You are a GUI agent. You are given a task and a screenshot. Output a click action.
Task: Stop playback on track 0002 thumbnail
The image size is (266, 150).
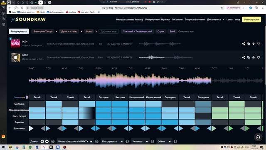coord(15,57)
